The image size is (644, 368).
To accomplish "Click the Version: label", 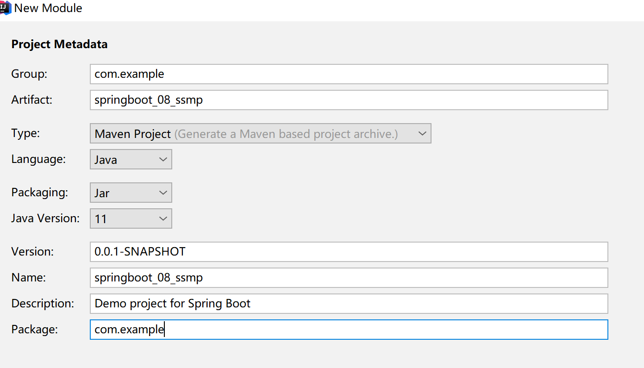I will click(32, 251).
